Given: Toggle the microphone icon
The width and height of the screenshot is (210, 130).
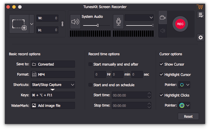Looking at the screenshot, I should pyautogui.click(x=118, y=22).
